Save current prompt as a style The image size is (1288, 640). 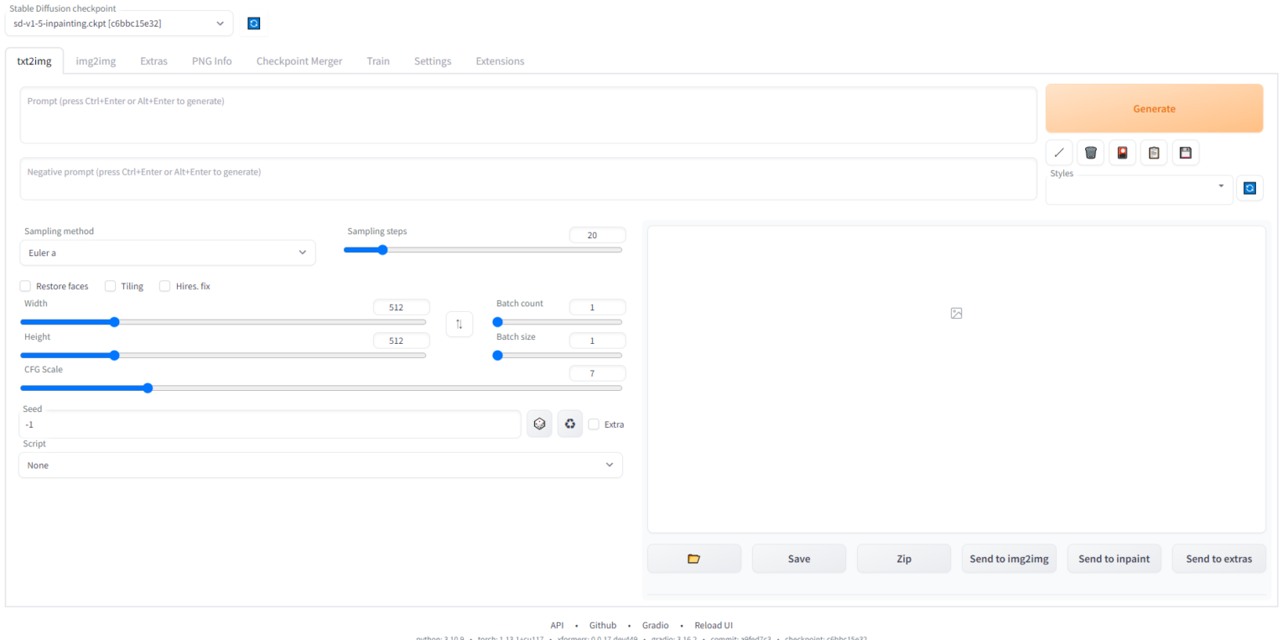point(1185,152)
